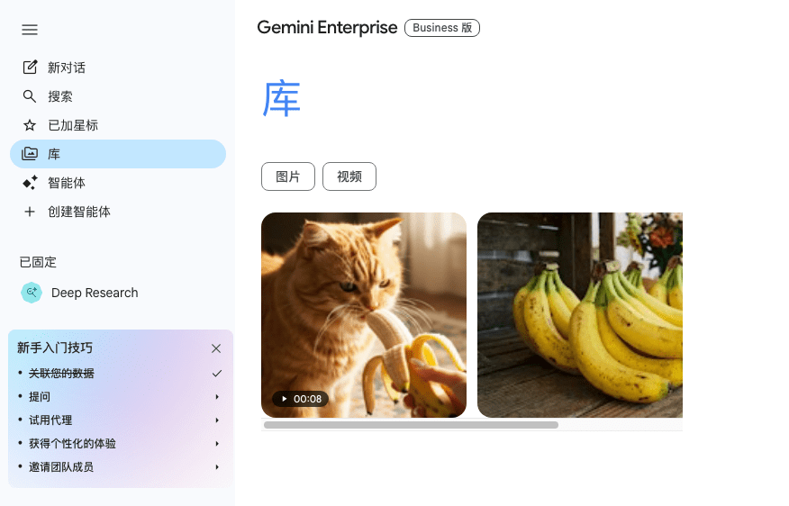This screenshot has width=789, height=506.
Task: Click the search magnifier icon
Action: point(30,96)
